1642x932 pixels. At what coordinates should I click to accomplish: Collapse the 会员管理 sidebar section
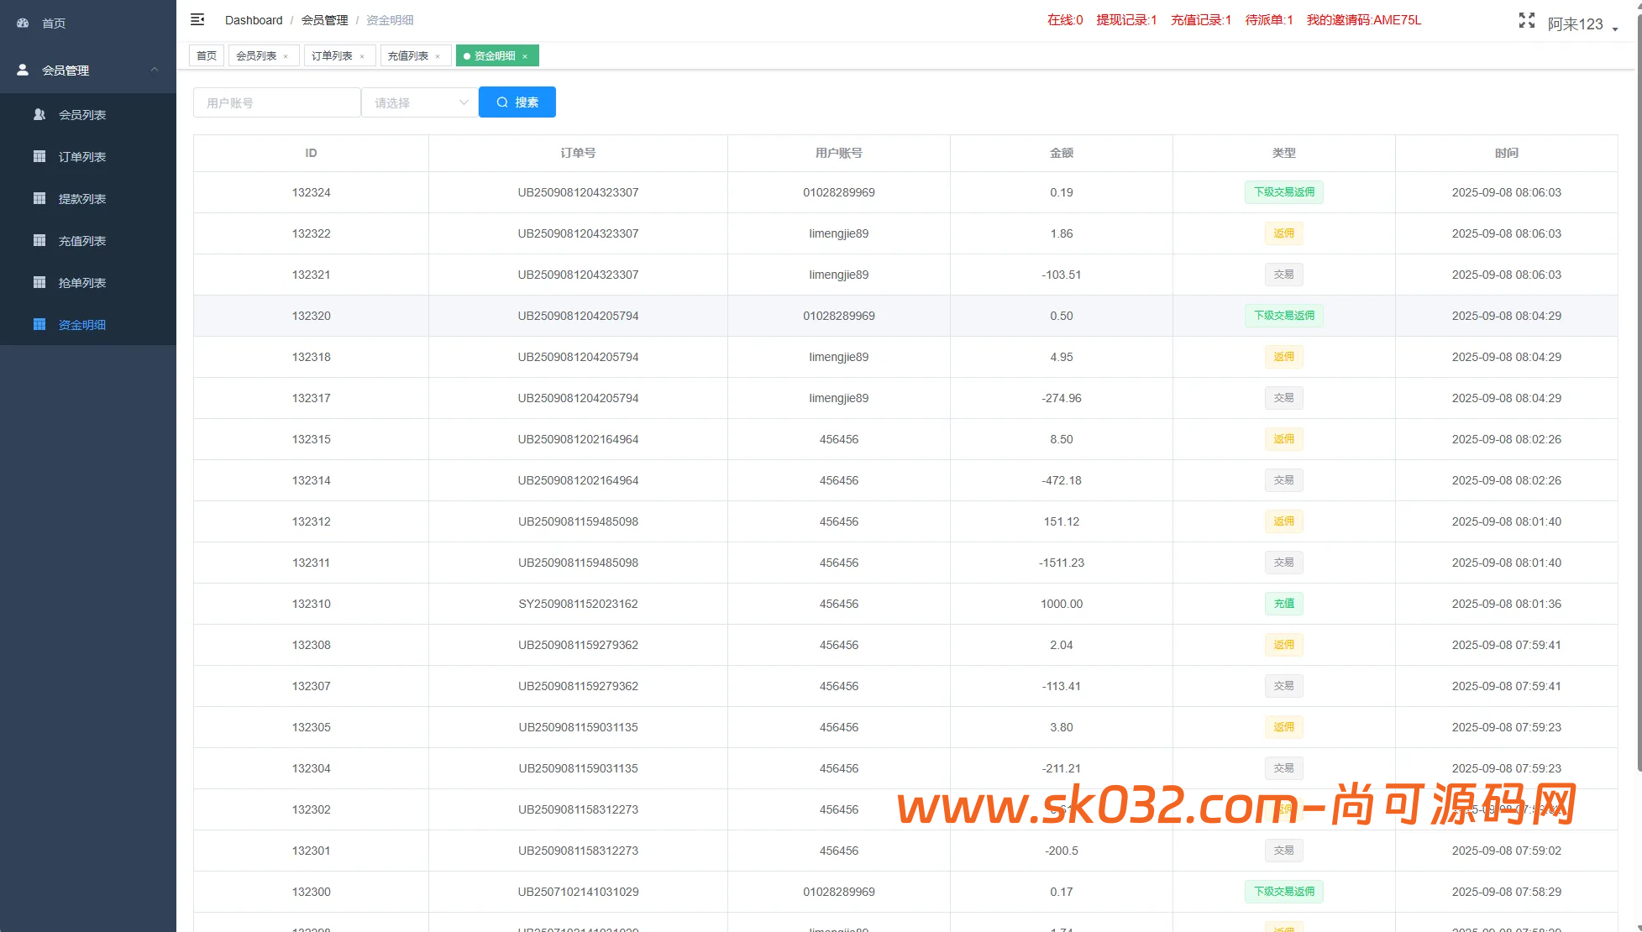point(87,70)
